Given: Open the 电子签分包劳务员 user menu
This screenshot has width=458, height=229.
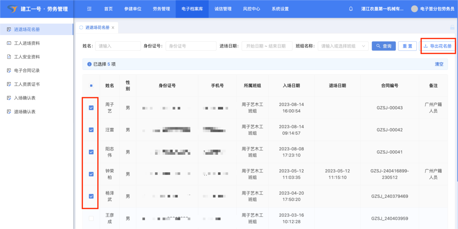Looking at the screenshot, I should coord(437,9).
